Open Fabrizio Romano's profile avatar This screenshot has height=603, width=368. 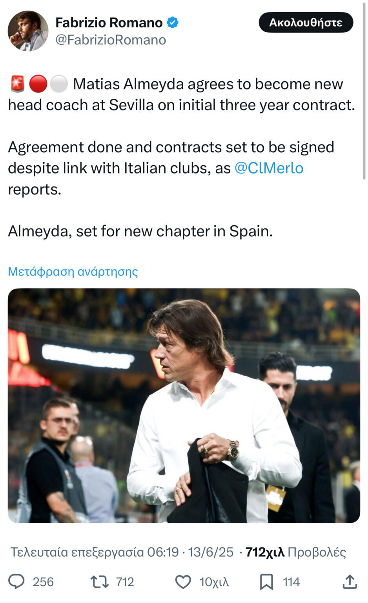pyautogui.click(x=28, y=31)
